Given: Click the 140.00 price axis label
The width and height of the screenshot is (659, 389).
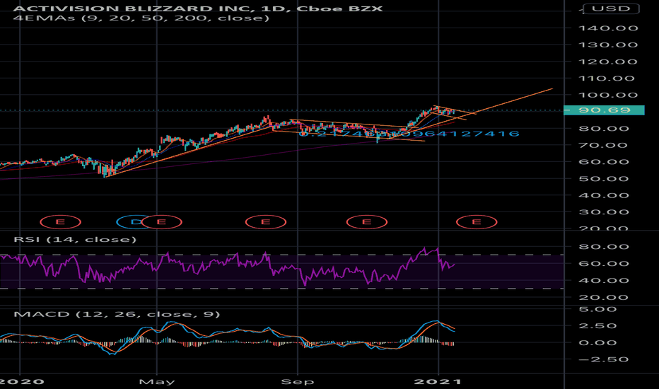Looking at the screenshot, I should tap(608, 28).
